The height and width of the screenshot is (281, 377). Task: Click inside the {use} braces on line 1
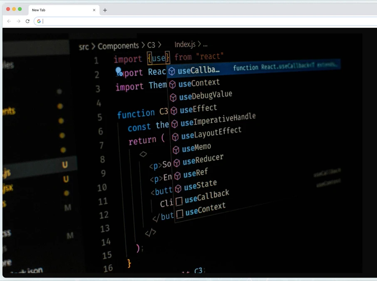tap(159, 58)
